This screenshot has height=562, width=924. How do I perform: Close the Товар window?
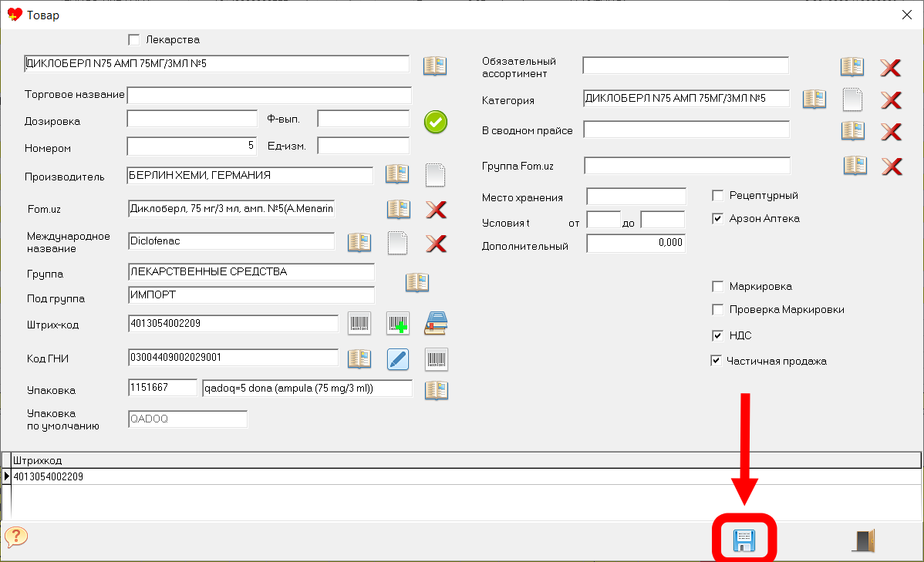click(907, 15)
